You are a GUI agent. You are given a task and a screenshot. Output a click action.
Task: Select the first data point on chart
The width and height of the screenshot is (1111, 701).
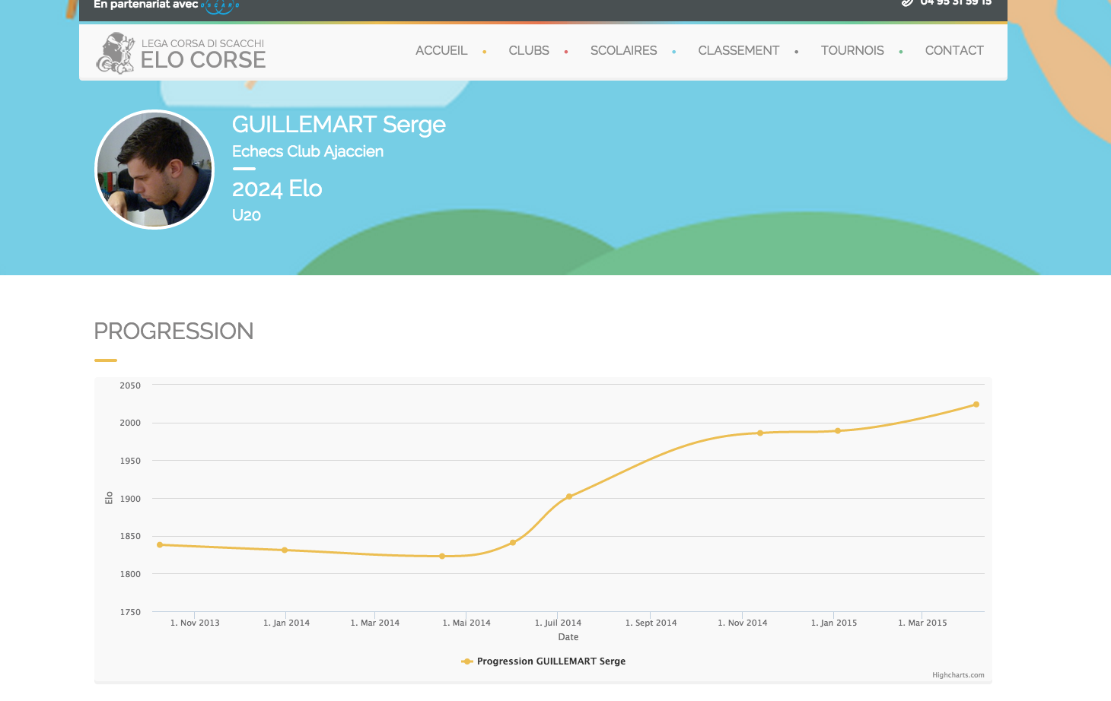point(160,545)
